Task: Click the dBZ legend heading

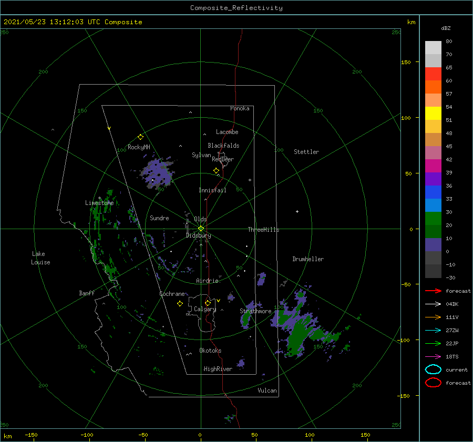Action: 446,28
